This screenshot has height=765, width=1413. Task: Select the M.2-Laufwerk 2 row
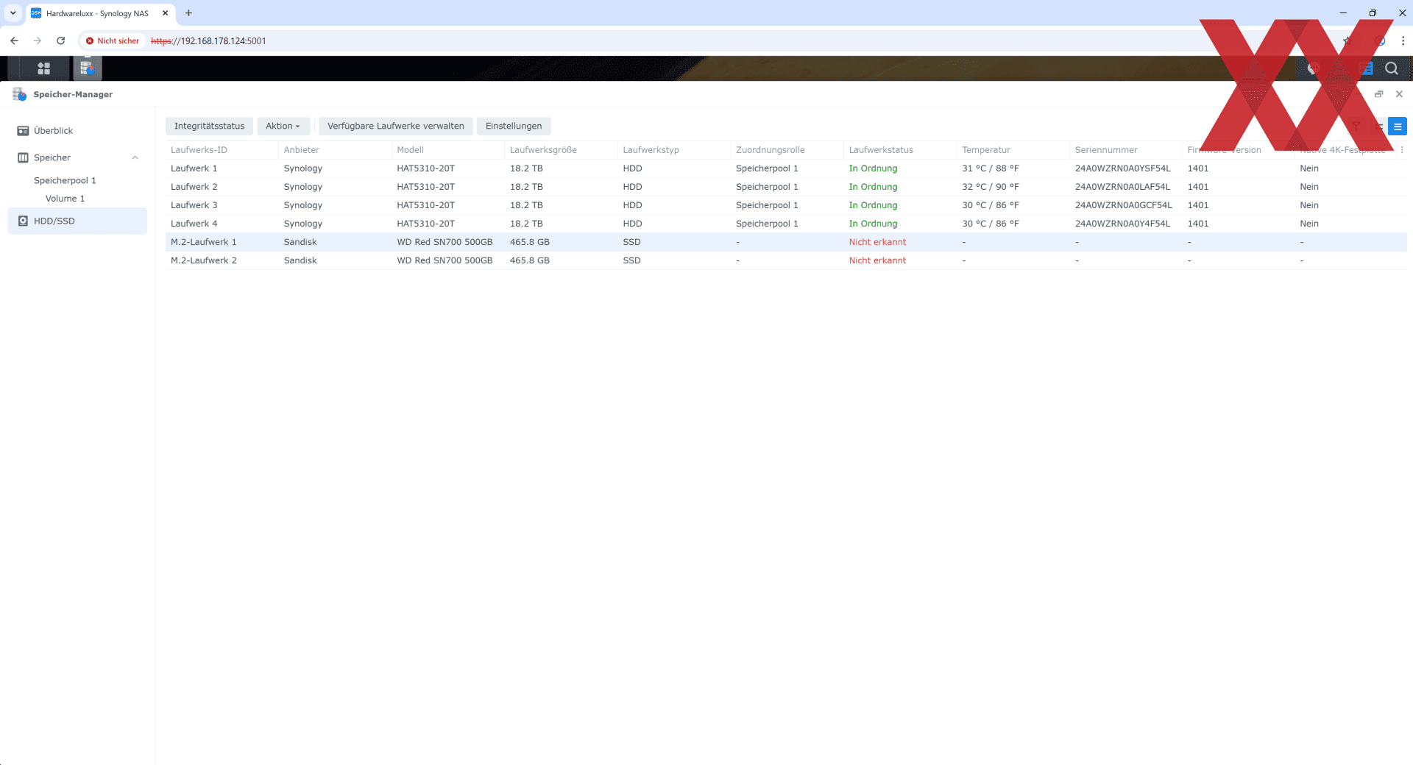(786, 260)
